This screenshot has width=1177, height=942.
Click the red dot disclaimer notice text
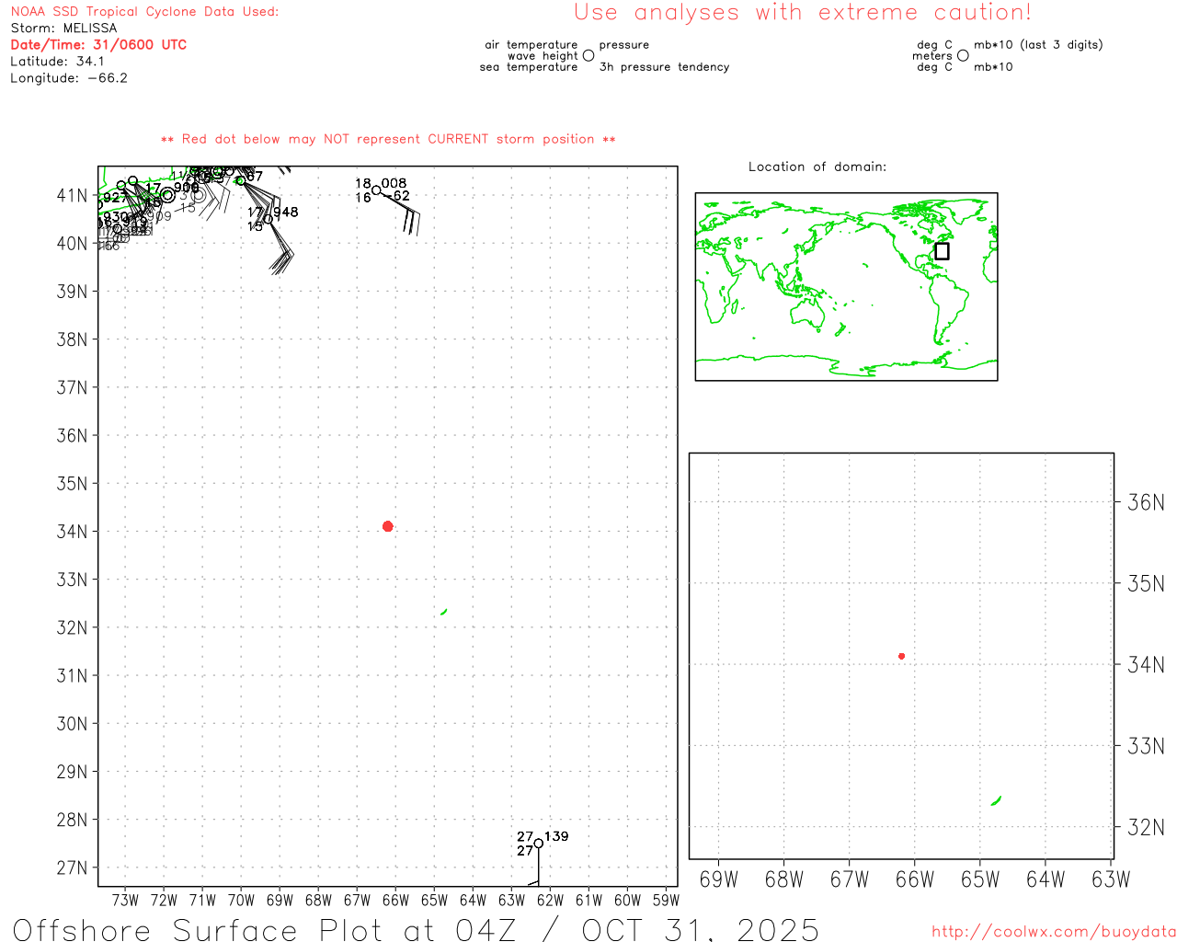pyautogui.click(x=387, y=140)
